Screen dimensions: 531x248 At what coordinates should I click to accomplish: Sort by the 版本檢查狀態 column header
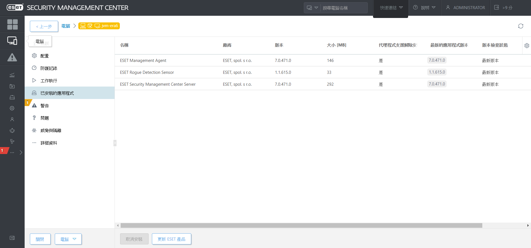tap(495, 45)
